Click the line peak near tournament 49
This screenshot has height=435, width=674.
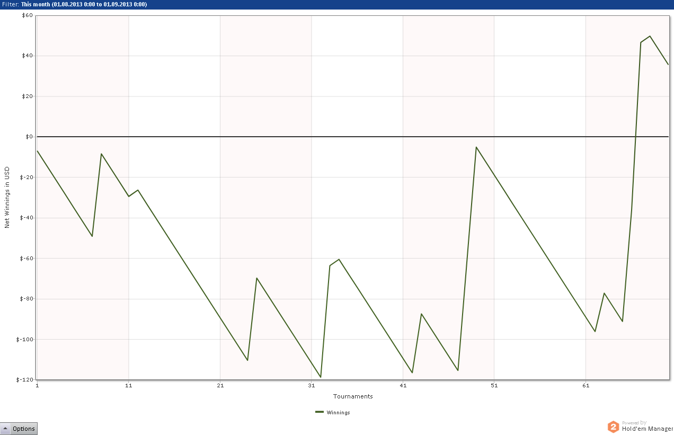pos(476,147)
